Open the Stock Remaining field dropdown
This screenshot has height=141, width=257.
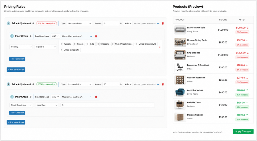pos(21,105)
